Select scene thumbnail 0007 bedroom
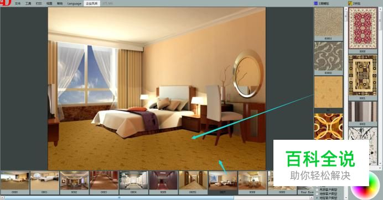This screenshot has width=383, height=200. coord(222,182)
